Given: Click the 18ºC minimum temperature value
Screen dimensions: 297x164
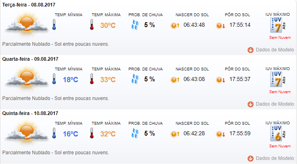Looking at the screenshot, I should (71, 80).
